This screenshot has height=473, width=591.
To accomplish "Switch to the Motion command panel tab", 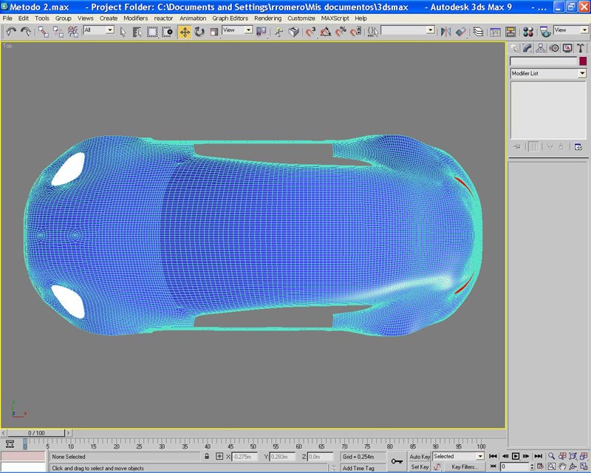I will [553, 48].
